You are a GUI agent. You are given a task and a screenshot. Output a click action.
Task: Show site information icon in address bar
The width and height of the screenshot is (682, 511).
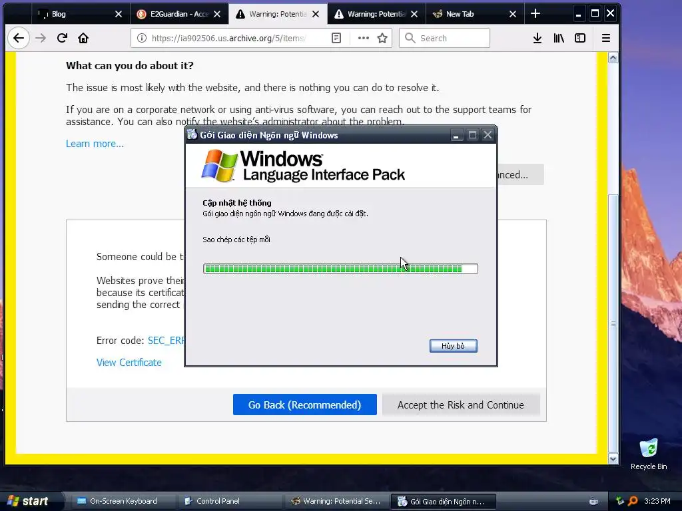pyautogui.click(x=141, y=38)
